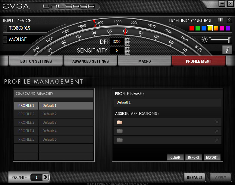Switch to lighting control preset 1
The width and height of the screenshot is (235, 185).
coord(220,20)
